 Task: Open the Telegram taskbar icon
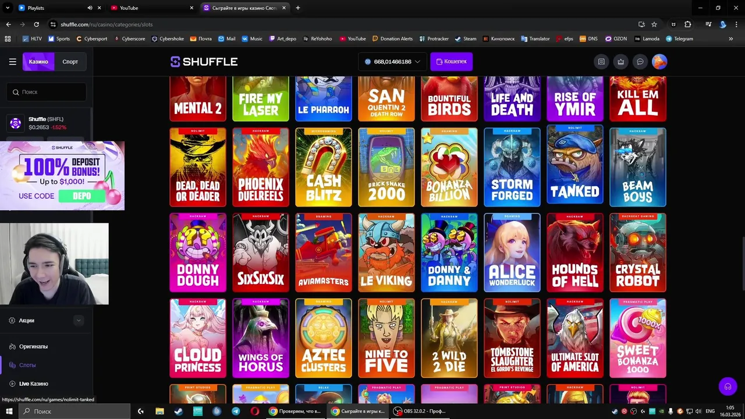[x=236, y=411]
